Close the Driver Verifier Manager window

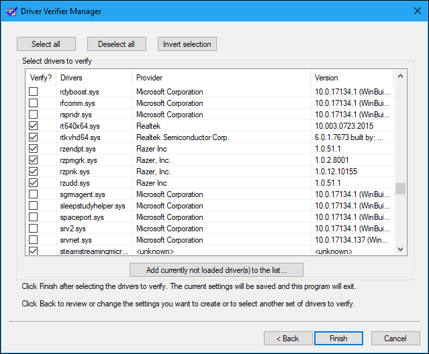click(418, 11)
